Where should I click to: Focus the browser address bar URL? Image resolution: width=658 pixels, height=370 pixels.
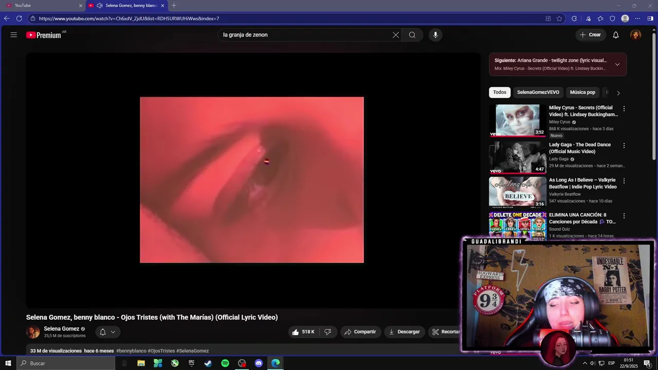pos(129,18)
